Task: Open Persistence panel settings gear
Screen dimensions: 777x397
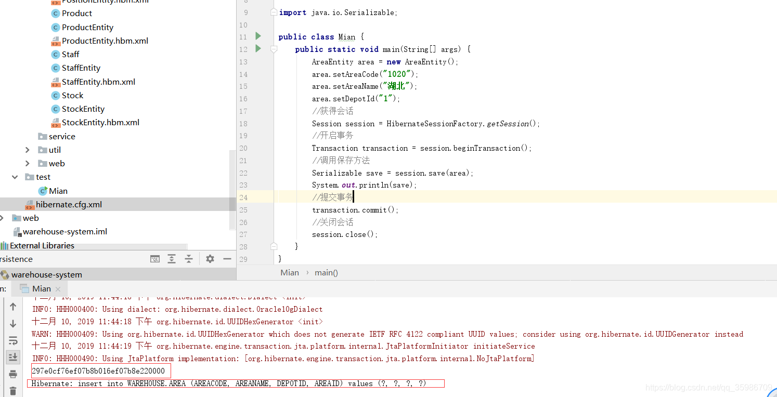Action: [x=210, y=259]
